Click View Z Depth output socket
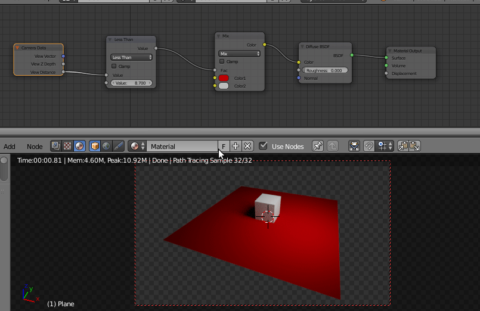The image size is (480, 311). 63,64
